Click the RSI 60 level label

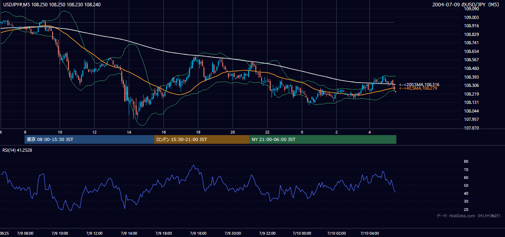point(466,177)
